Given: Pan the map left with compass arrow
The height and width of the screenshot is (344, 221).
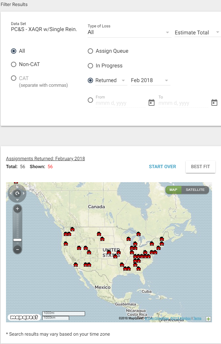Looking at the screenshot, I should 11,193.
